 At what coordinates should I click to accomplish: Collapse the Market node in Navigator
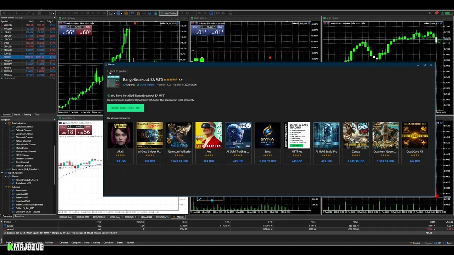6,176
